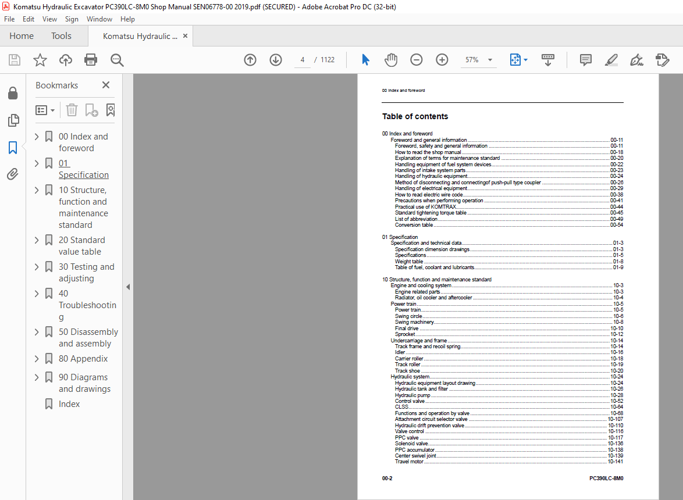Screen dimensions: 683x500
Task: Expand 40 Troubleshooting bookmark
Action: coord(37,294)
